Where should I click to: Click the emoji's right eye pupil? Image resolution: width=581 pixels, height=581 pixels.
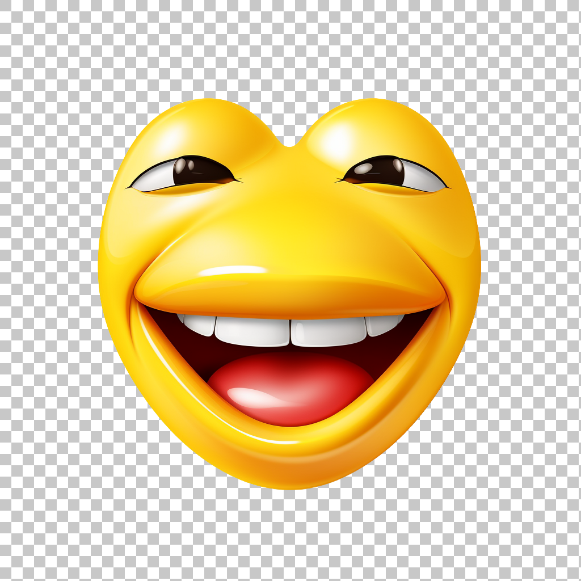(375, 171)
